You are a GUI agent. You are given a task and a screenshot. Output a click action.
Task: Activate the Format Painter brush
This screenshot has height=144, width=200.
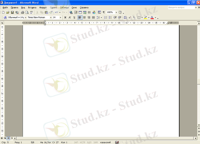[51, 12]
